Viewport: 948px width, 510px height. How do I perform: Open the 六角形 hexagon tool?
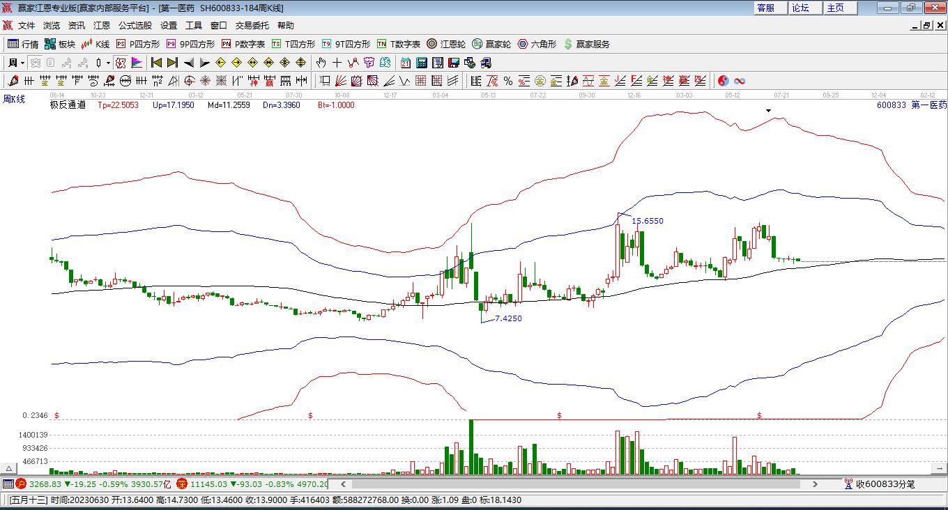point(537,44)
